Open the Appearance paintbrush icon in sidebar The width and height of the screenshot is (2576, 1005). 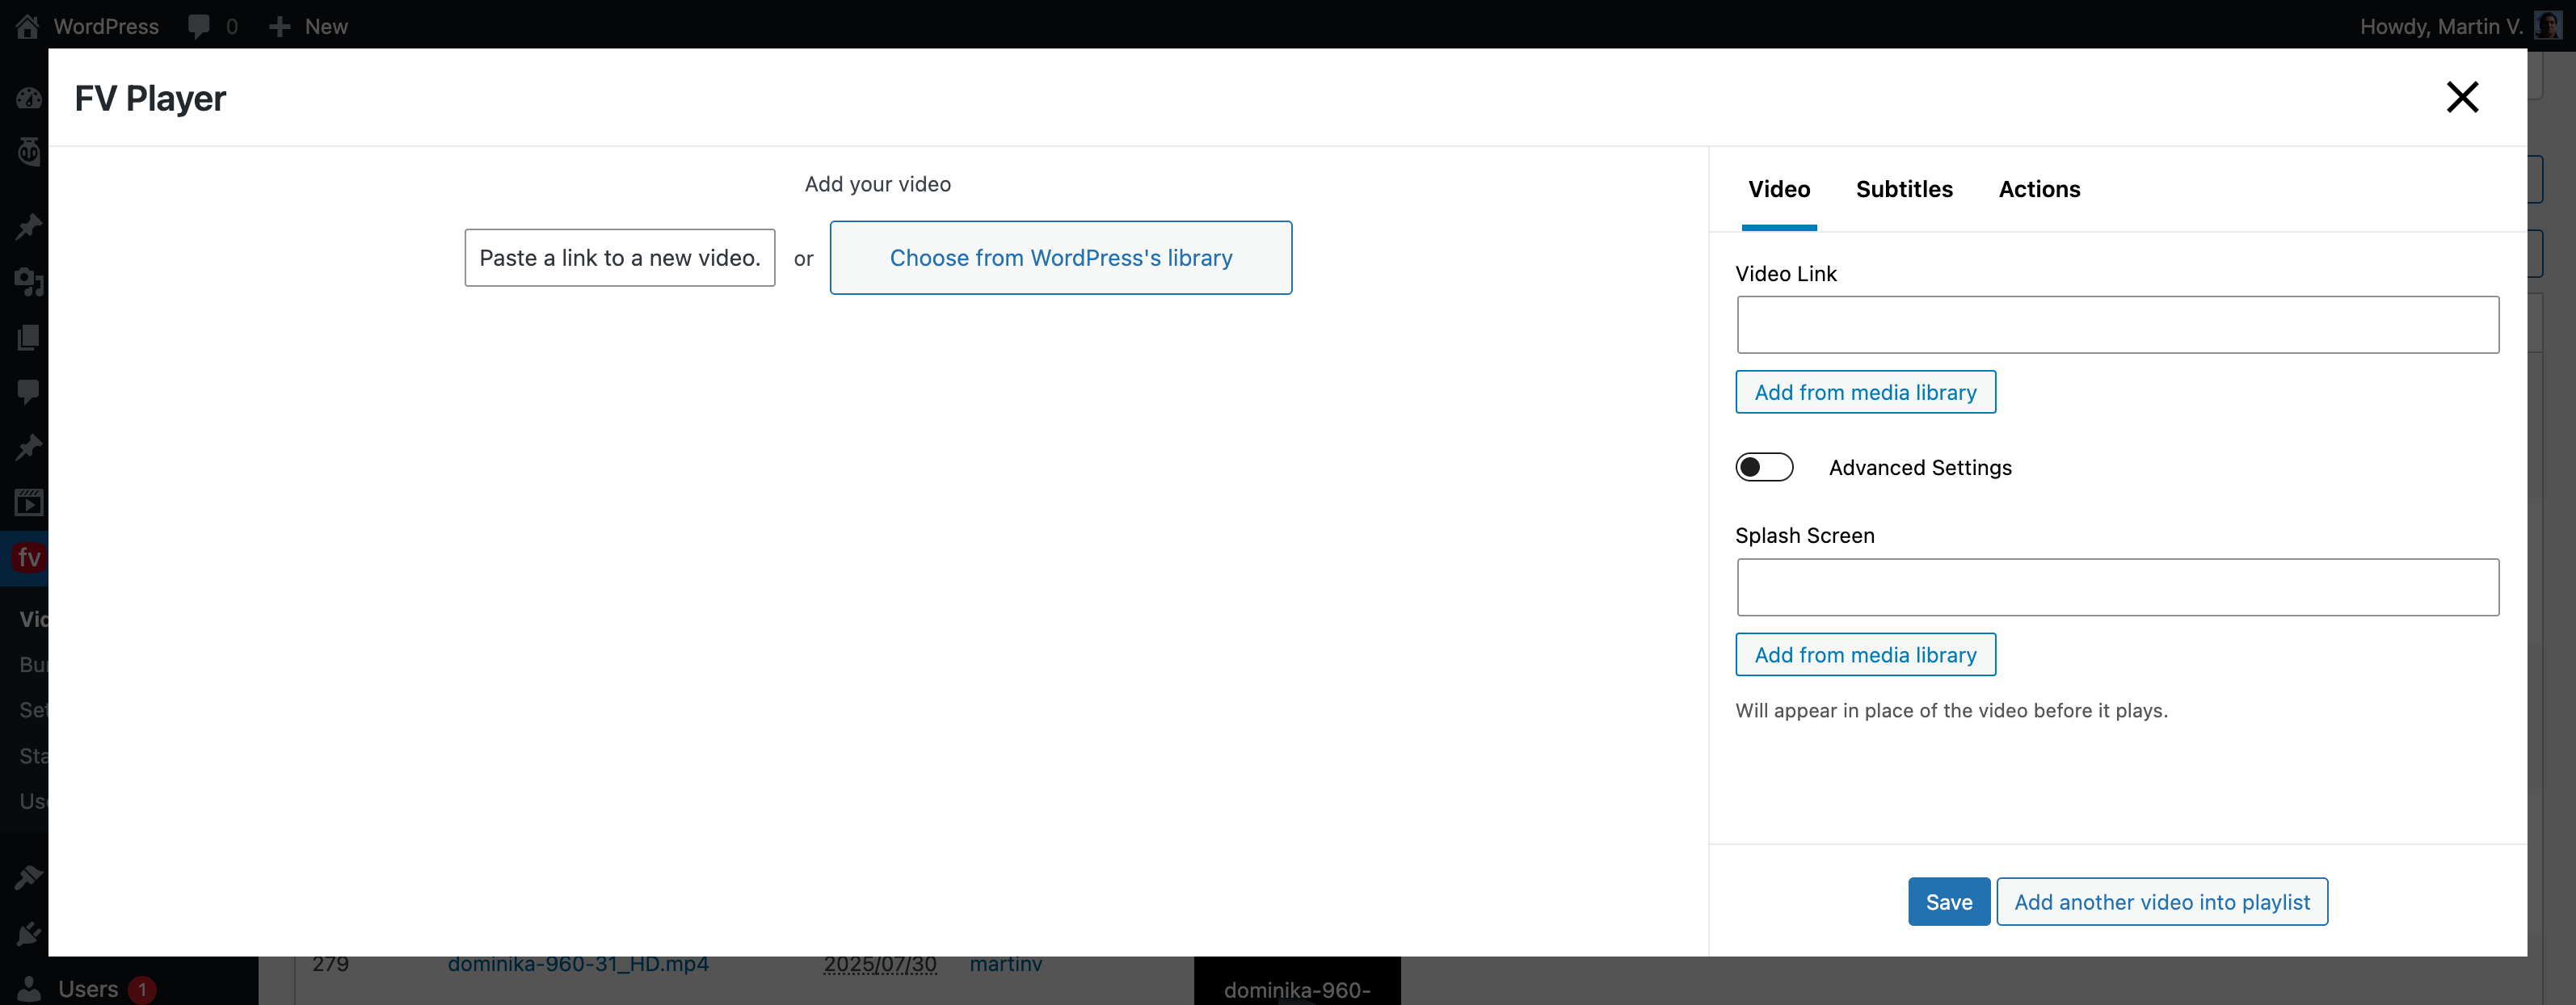(29, 877)
